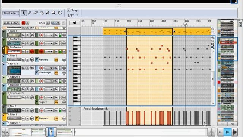Select smallest waveform zoom mode
The height and width of the screenshot is (137, 243).
(x=220, y=132)
